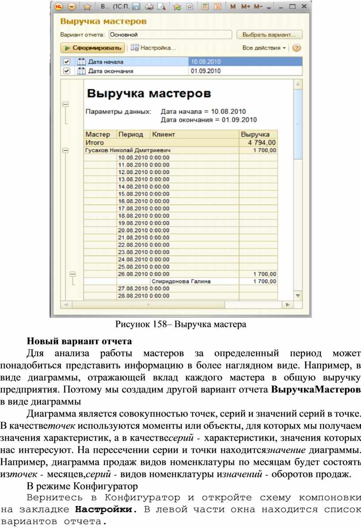This screenshot has width=361, height=528.
Task: Click the horizontal scrollbar left arrow
Action: click(66, 304)
